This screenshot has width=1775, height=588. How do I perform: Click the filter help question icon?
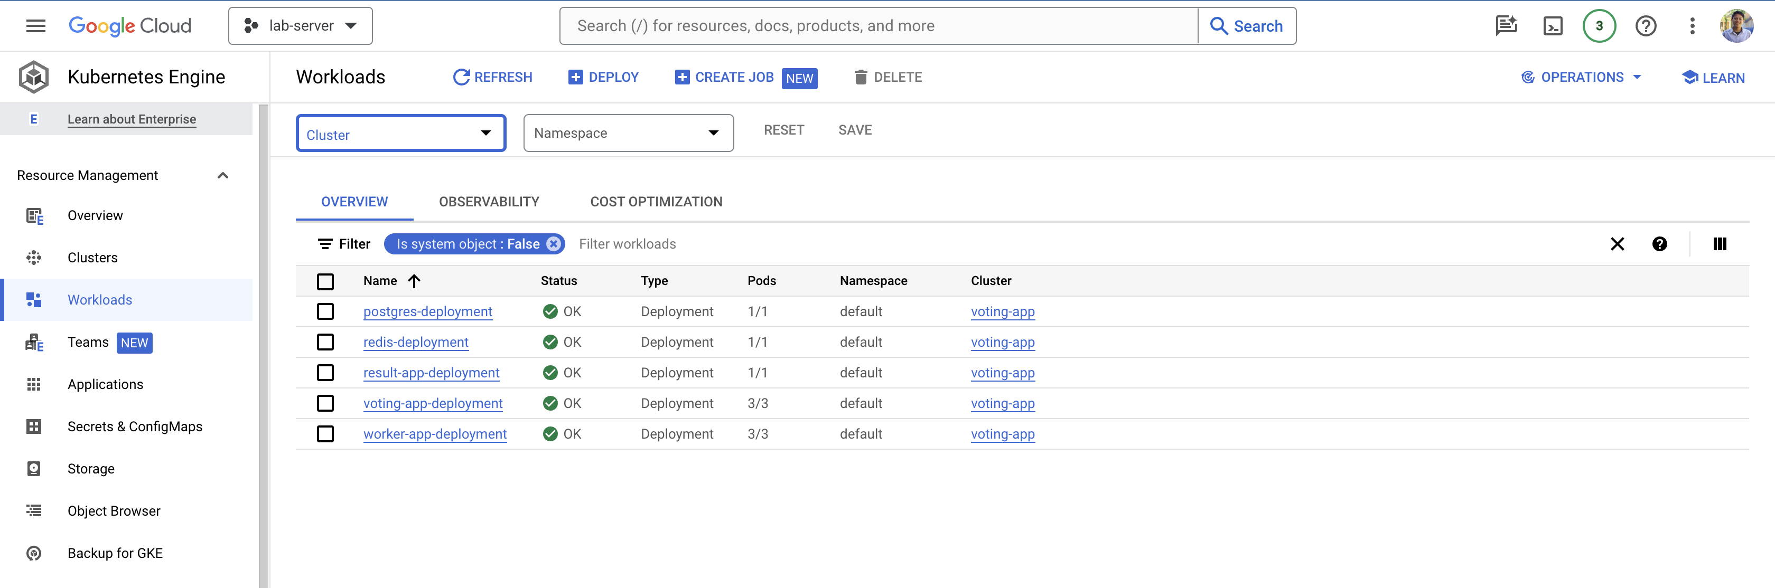pyautogui.click(x=1659, y=244)
